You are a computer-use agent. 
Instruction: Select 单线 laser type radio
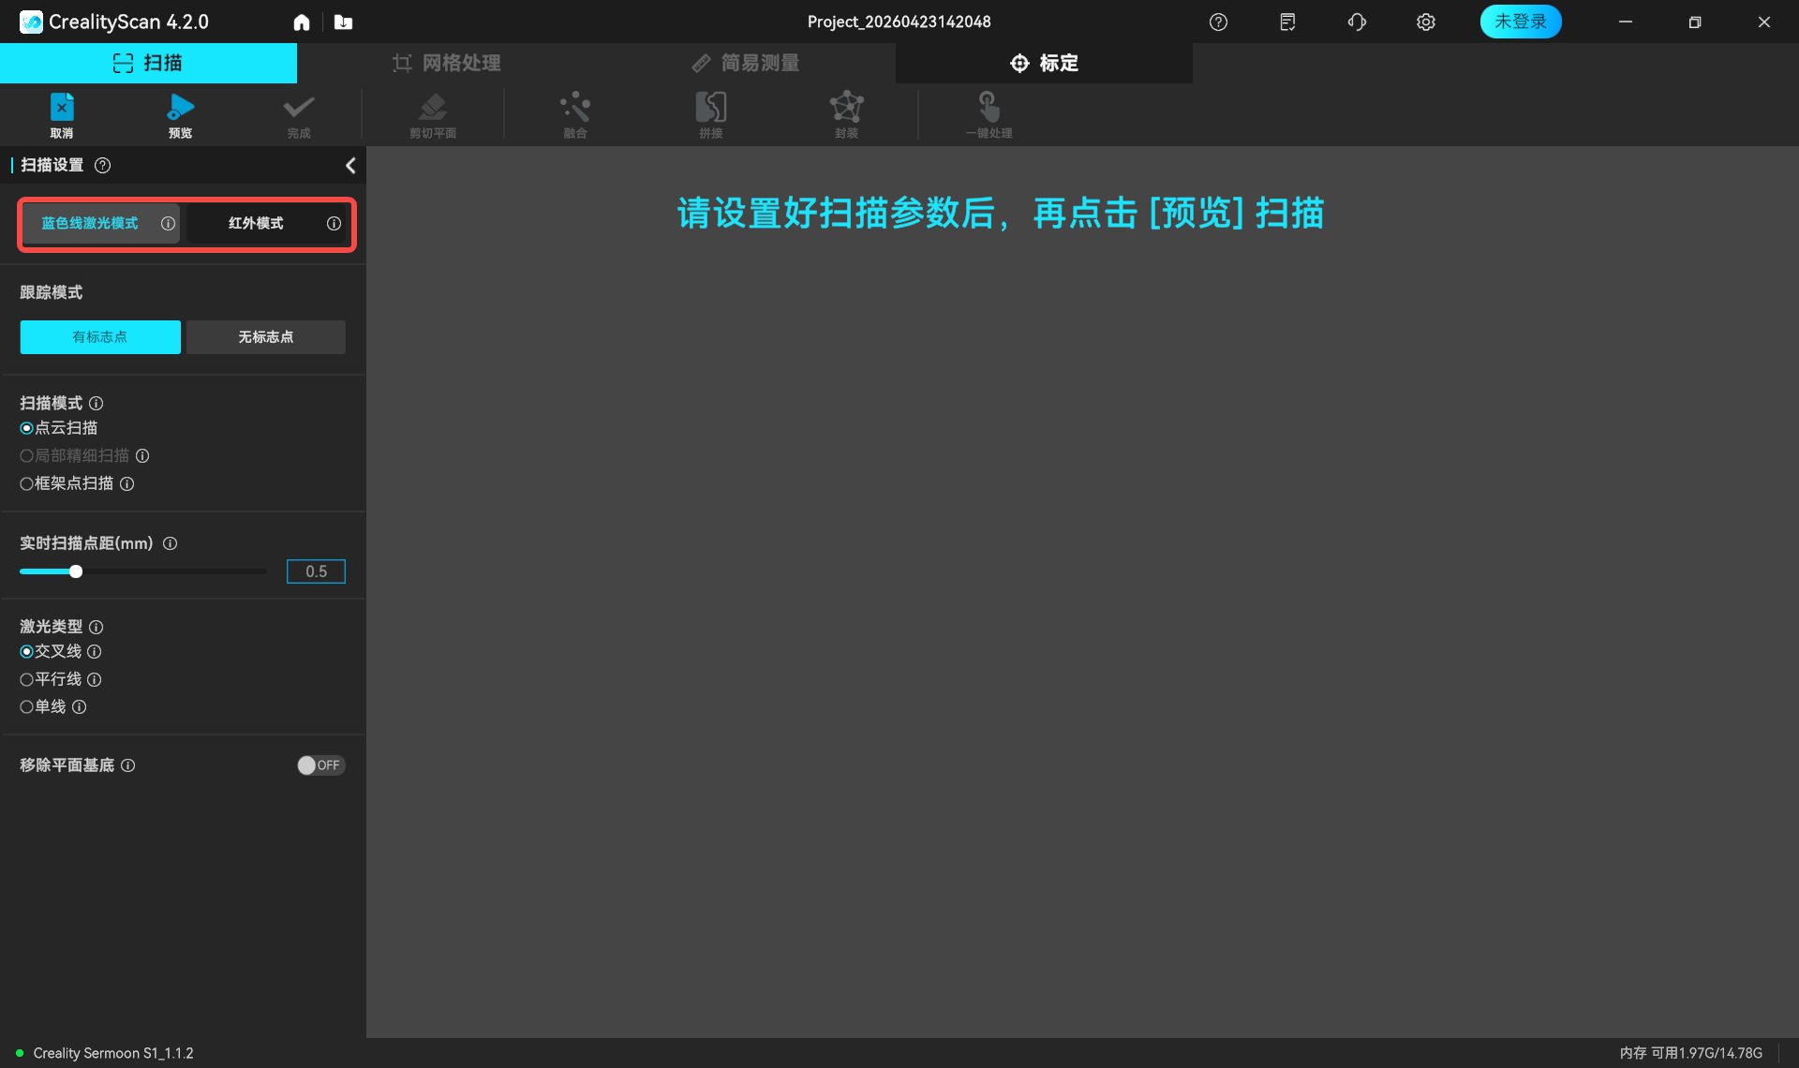(26, 707)
